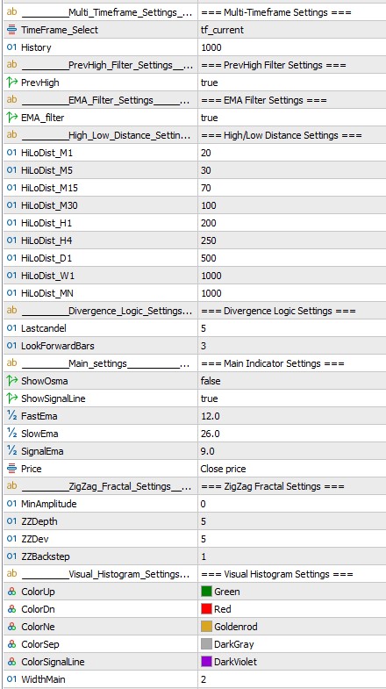The width and height of the screenshot is (386, 689).
Task: Click the color-type icon beside ColorUp
Action: (12, 592)
